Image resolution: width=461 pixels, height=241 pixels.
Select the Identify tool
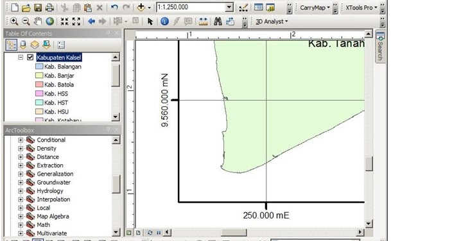click(164, 21)
